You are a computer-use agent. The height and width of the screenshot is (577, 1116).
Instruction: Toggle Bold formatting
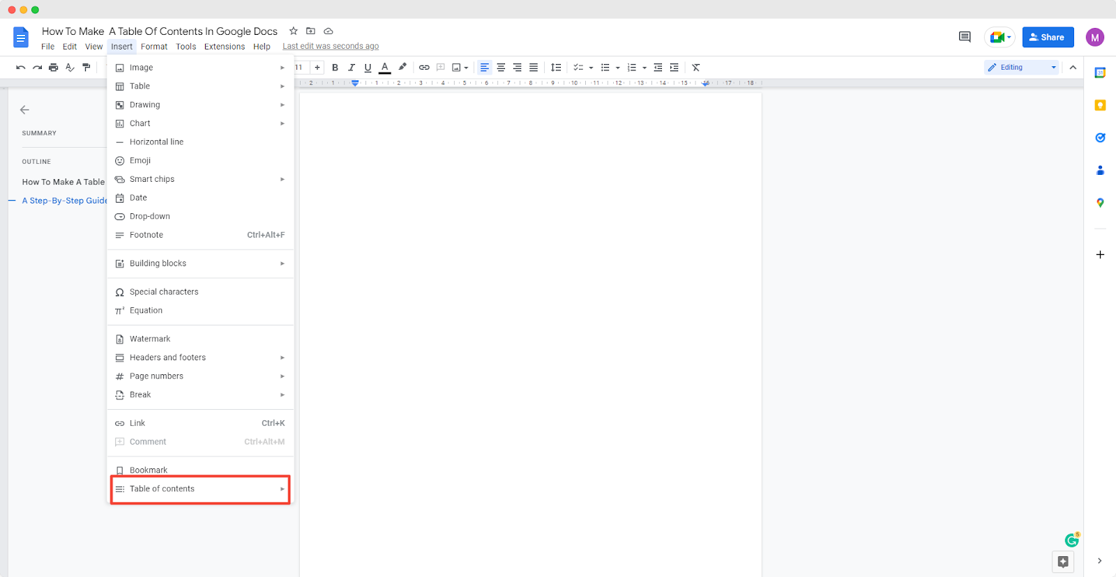point(335,68)
